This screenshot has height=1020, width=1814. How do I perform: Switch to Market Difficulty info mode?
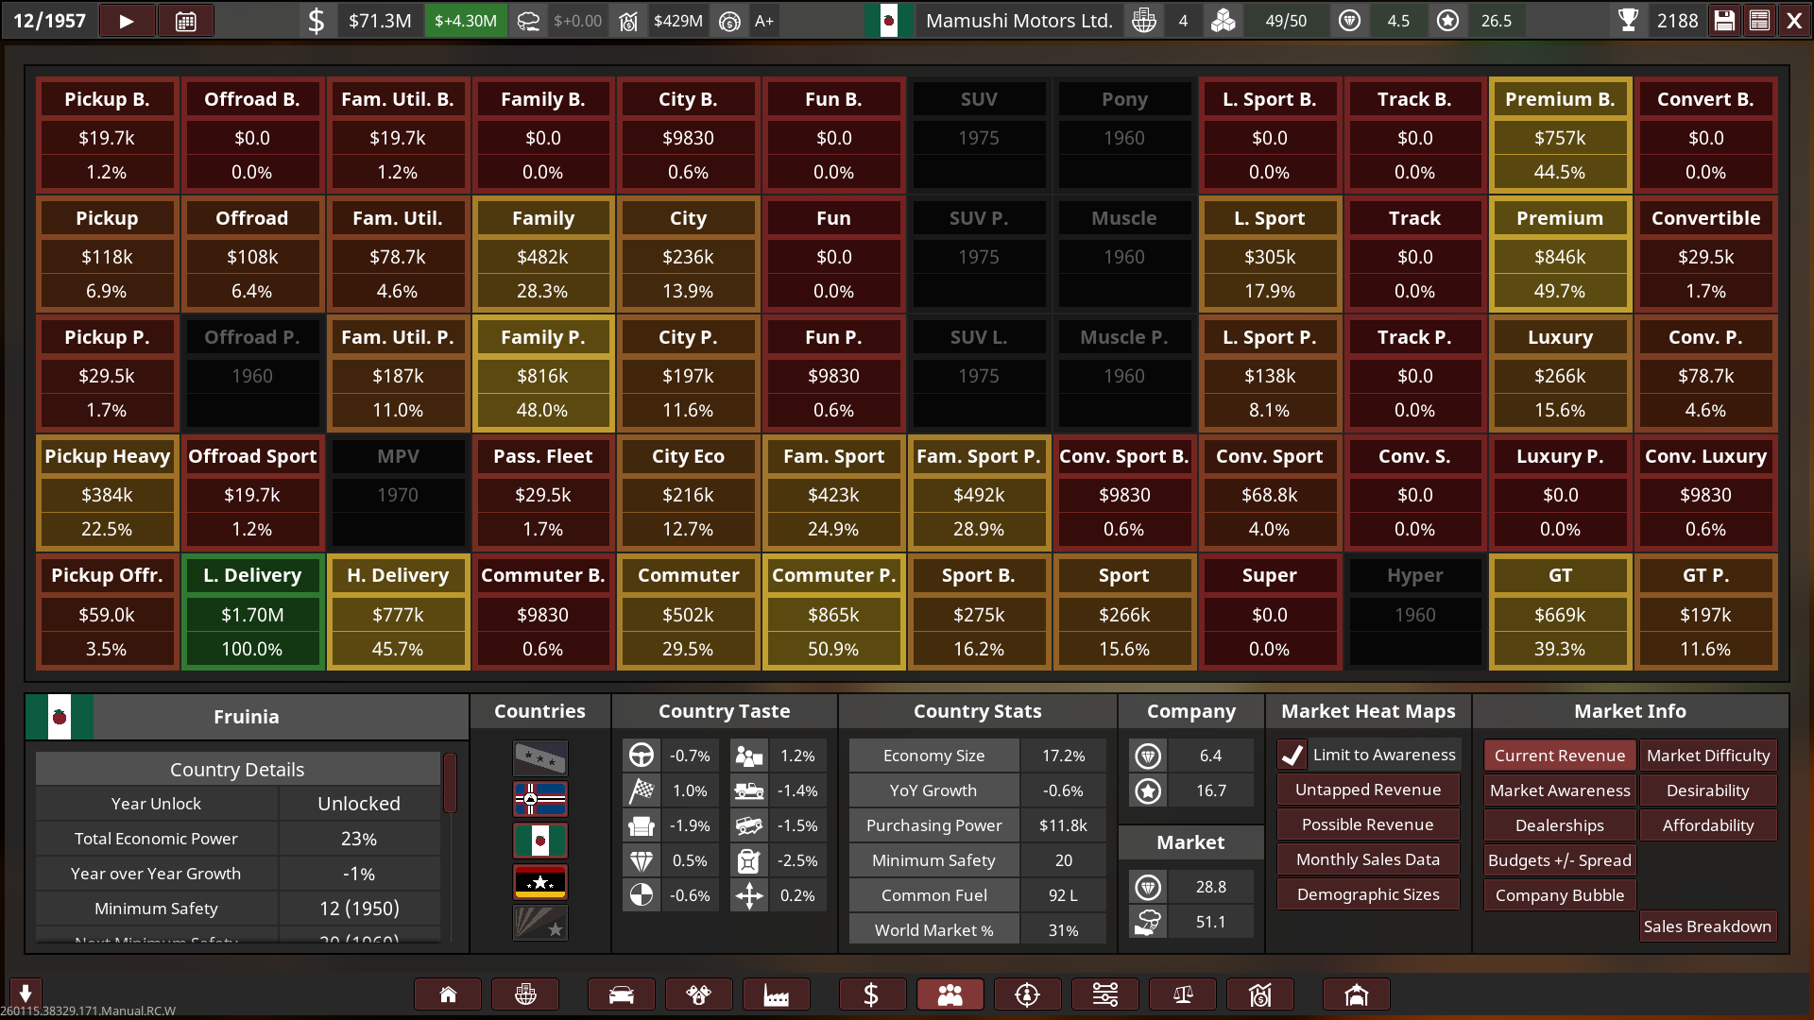1707,756
